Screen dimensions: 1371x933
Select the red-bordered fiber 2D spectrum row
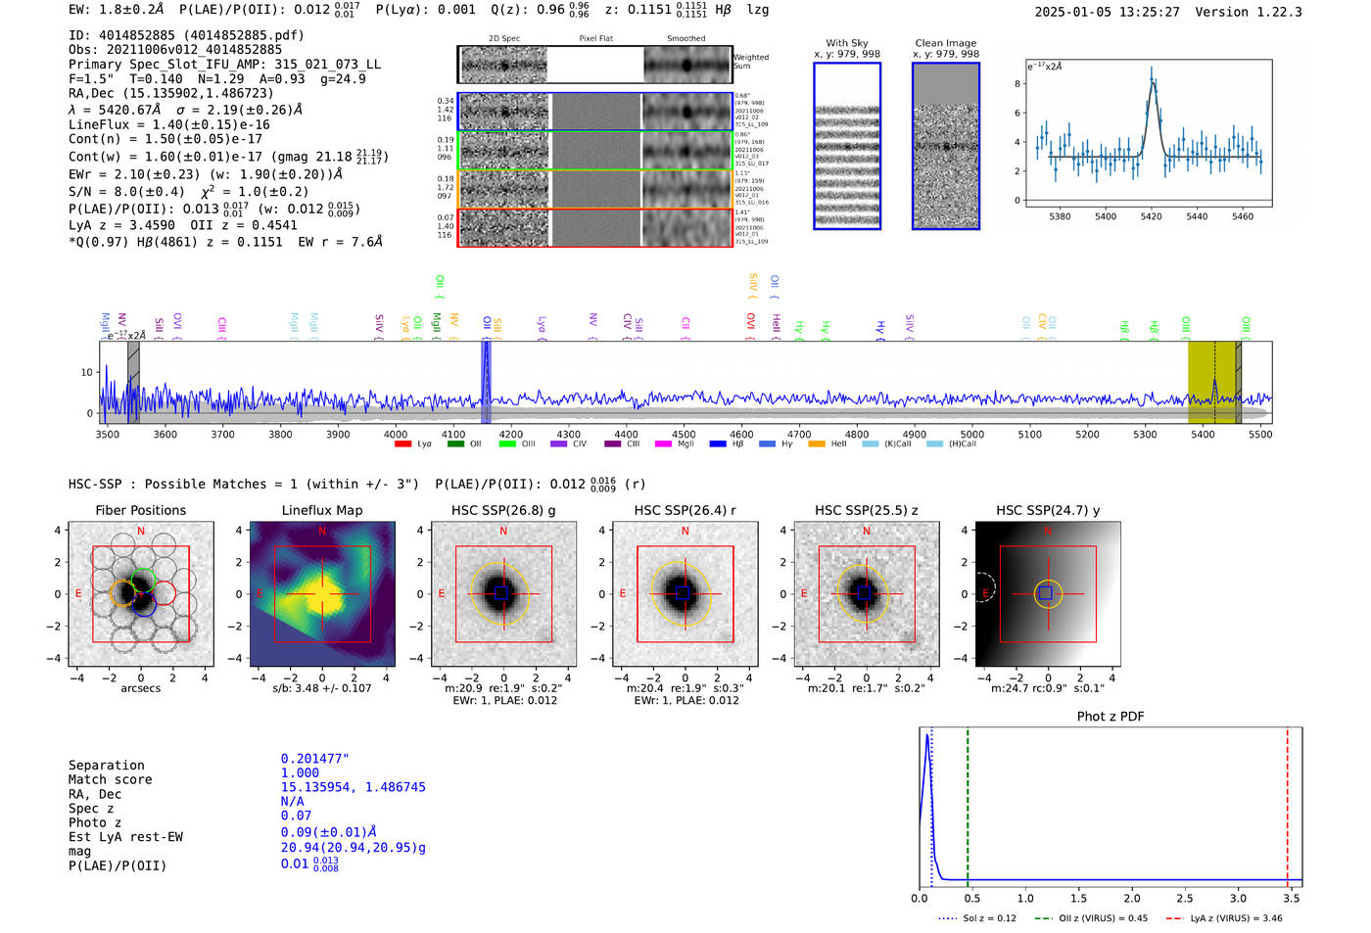click(595, 227)
